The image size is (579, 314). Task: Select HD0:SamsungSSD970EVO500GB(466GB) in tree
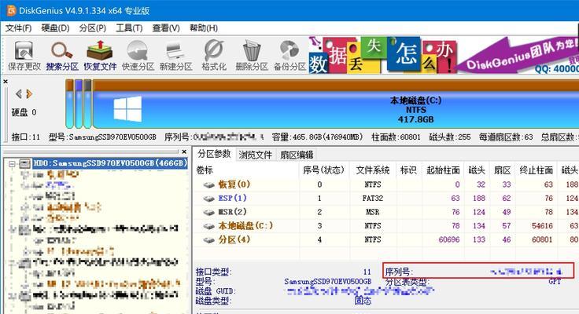(110, 163)
